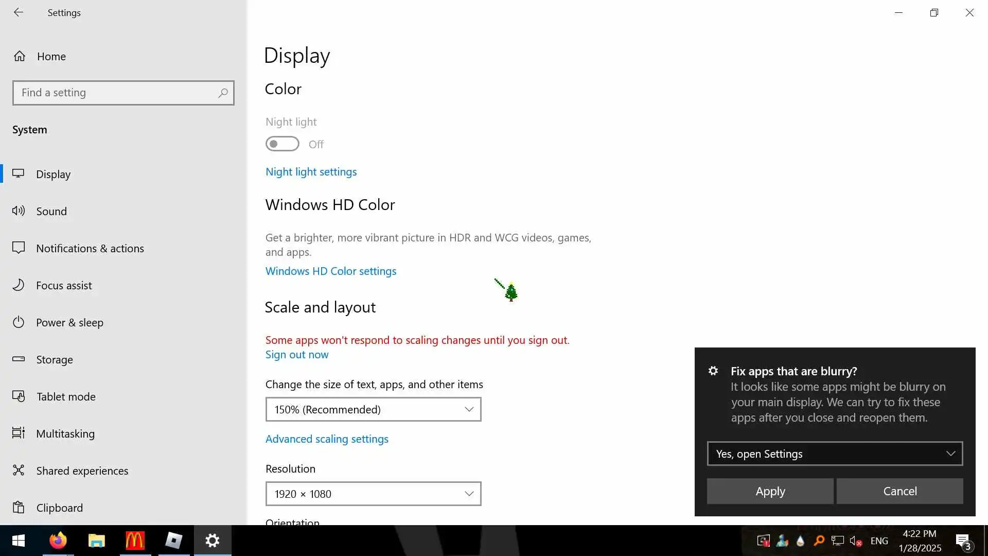This screenshot has height=556, width=988.
Task: Click the McDonald's icon in taskbar
Action: (135, 541)
